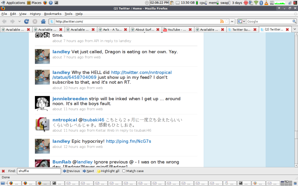The image size is (298, 186).
Task: Open the ping.fm/NcG7s link
Action: (128, 141)
